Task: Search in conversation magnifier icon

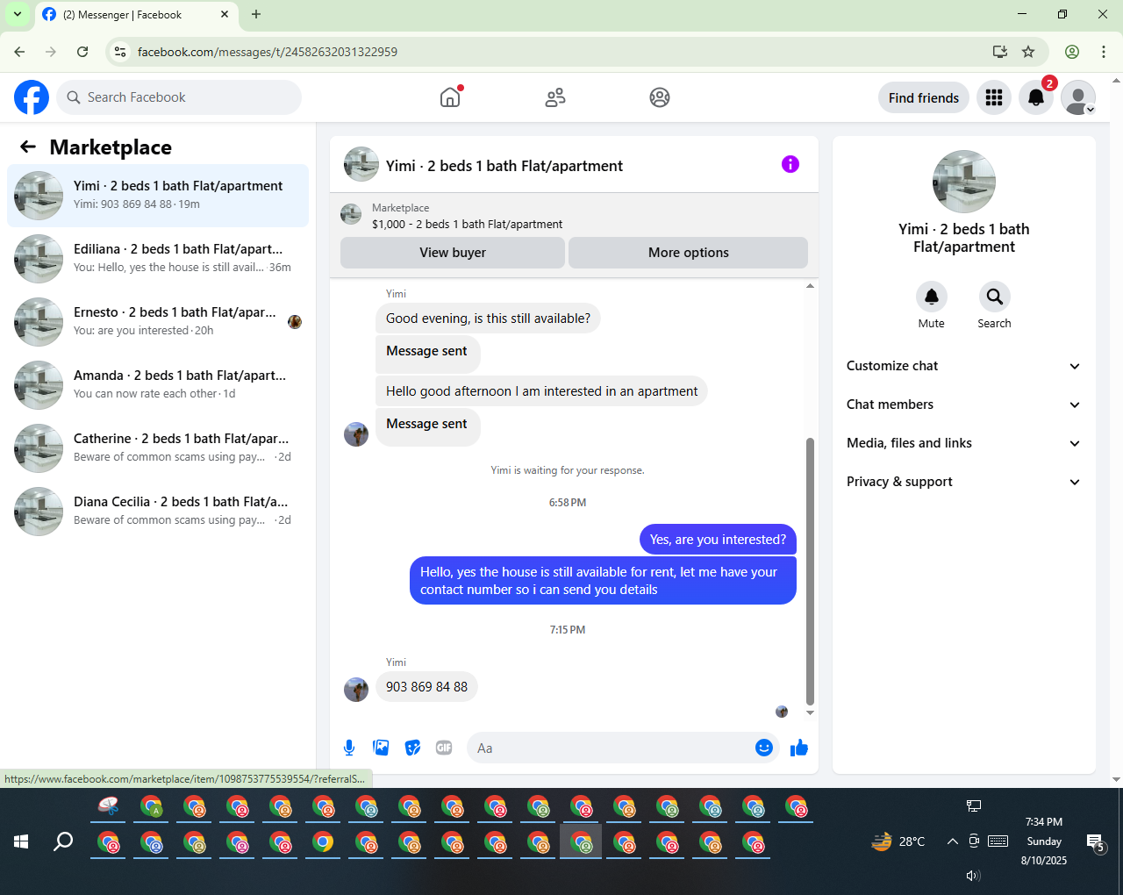Action: [995, 297]
